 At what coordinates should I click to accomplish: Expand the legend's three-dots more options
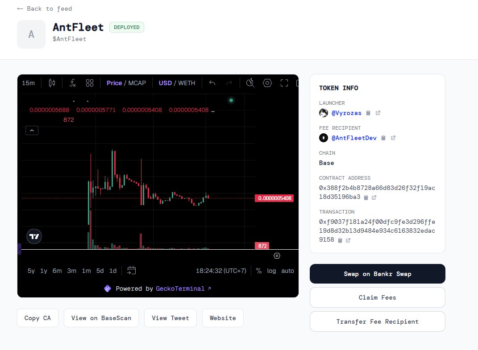[x=213, y=111]
